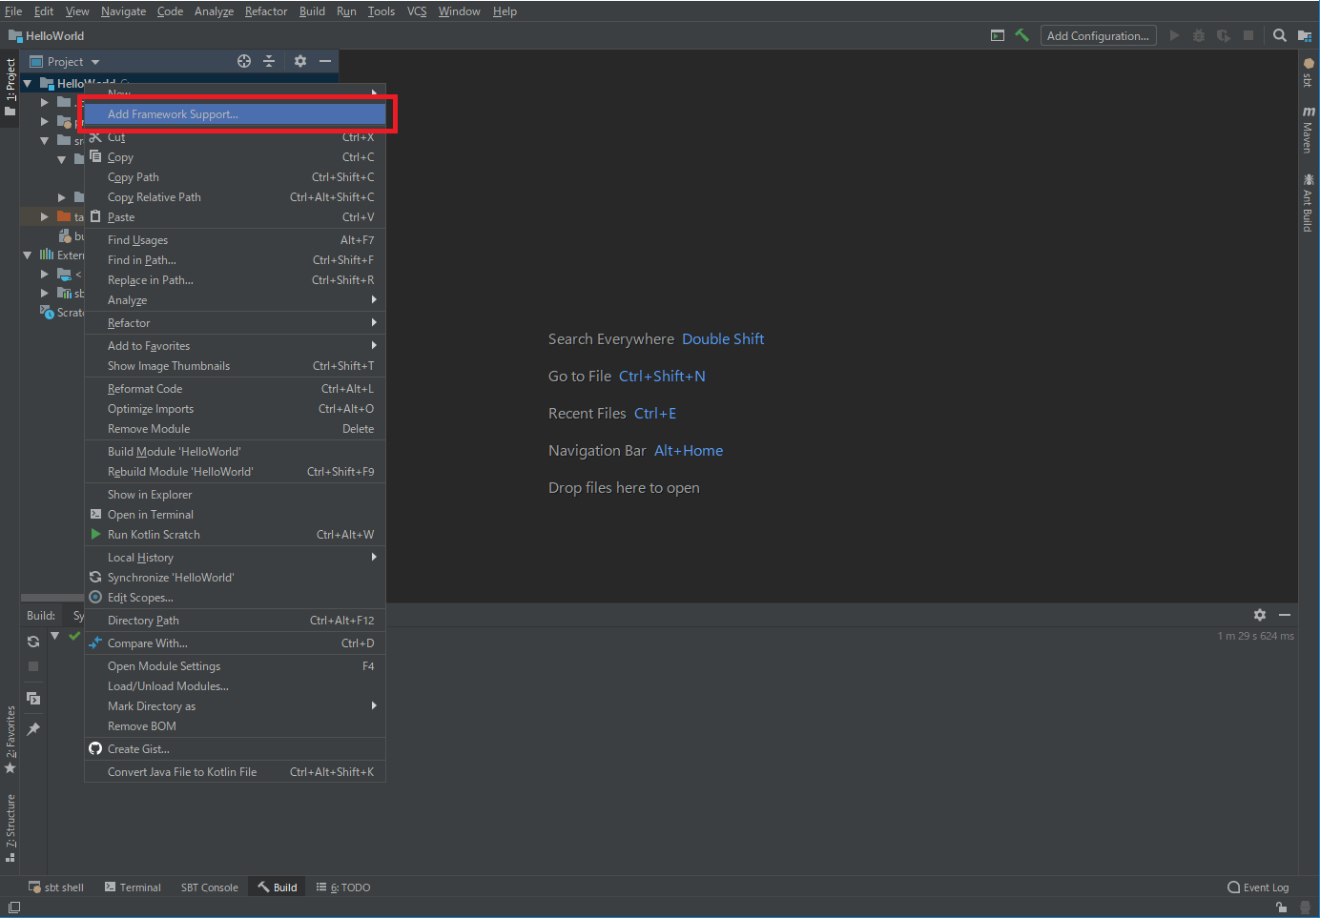Select Reformat Code in context menu
This screenshot has width=1320, height=918.
pyautogui.click(x=235, y=389)
